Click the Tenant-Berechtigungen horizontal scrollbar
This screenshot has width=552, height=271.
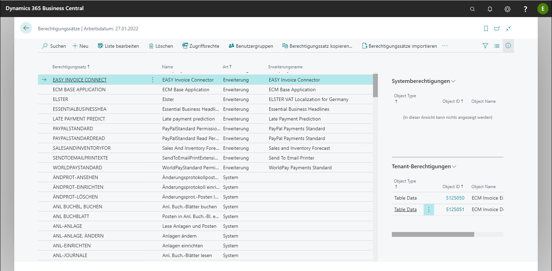point(433,234)
